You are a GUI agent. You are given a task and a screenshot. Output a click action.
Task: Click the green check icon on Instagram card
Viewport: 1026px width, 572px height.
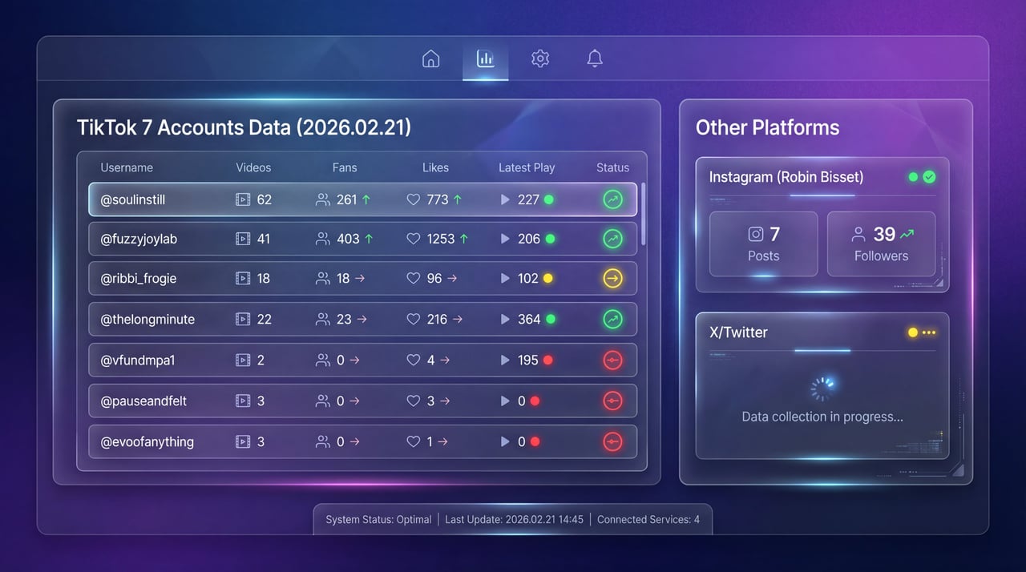click(929, 177)
